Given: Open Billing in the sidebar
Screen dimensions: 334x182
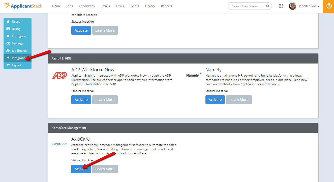Looking at the screenshot, I should click(16, 29).
